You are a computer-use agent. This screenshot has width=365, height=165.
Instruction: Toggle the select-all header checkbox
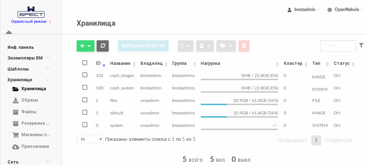(x=85, y=63)
